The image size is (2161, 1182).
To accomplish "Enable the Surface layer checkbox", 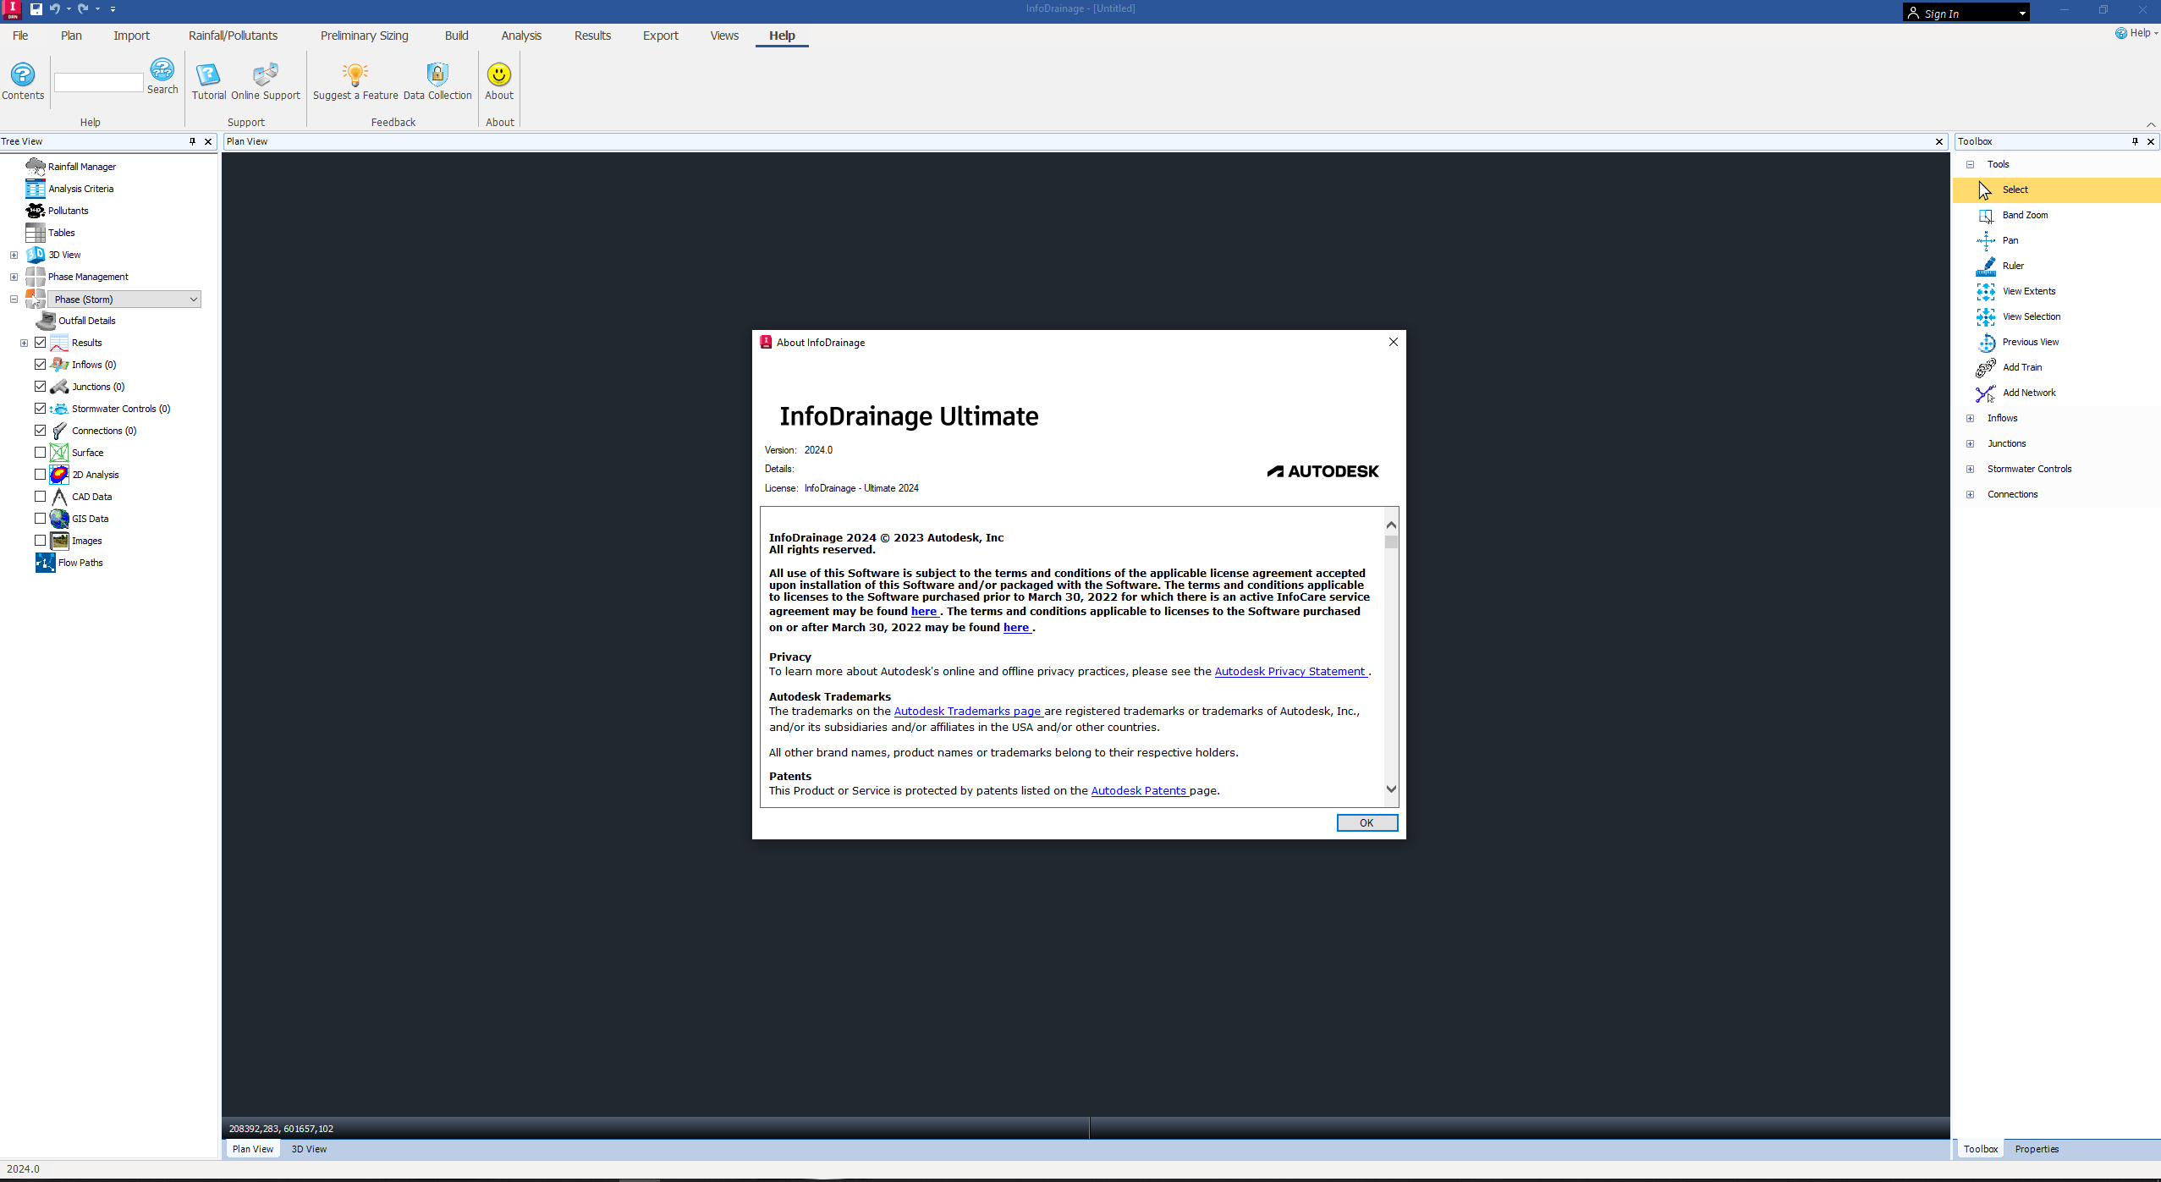I will tap(40, 452).
